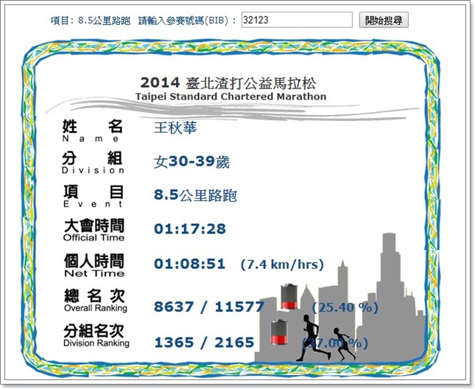The height and width of the screenshot is (389, 475).
Task: Click the 大會時間 Official Time label
Action: point(94,230)
